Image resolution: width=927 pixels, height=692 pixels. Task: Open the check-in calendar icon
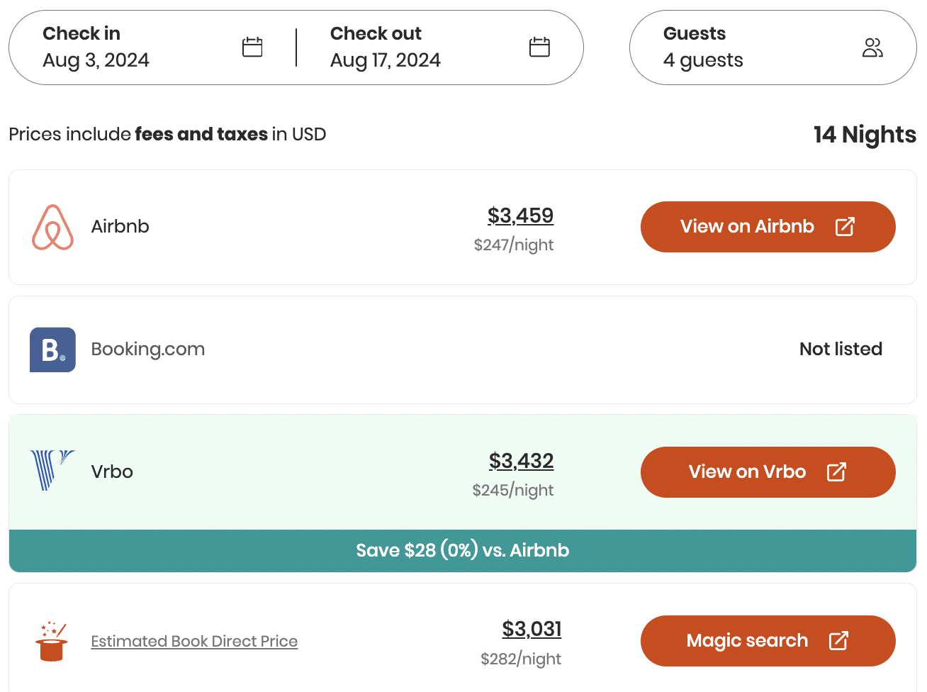pyautogui.click(x=252, y=46)
